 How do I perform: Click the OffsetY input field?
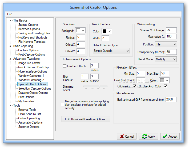[x=81, y=51]
